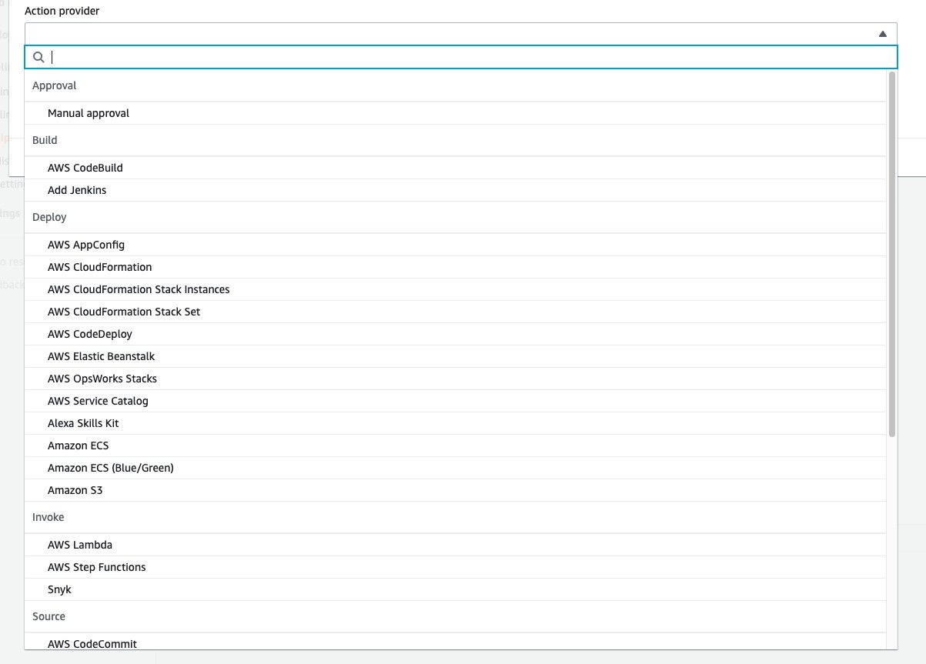Click the Action provider field label

point(62,12)
